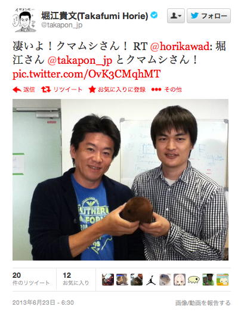
Task: Open the @horikawad mention link
Action: pyautogui.click(x=180, y=47)
